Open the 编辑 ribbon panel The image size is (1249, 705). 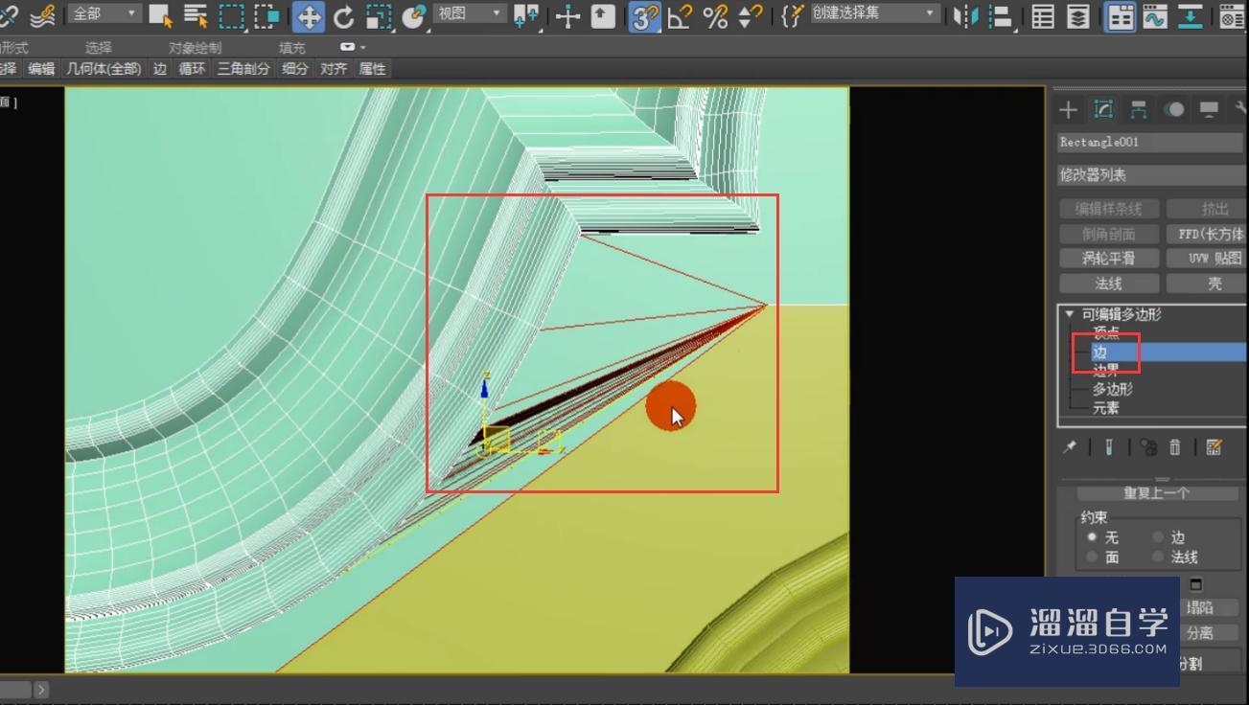(41, 69)
